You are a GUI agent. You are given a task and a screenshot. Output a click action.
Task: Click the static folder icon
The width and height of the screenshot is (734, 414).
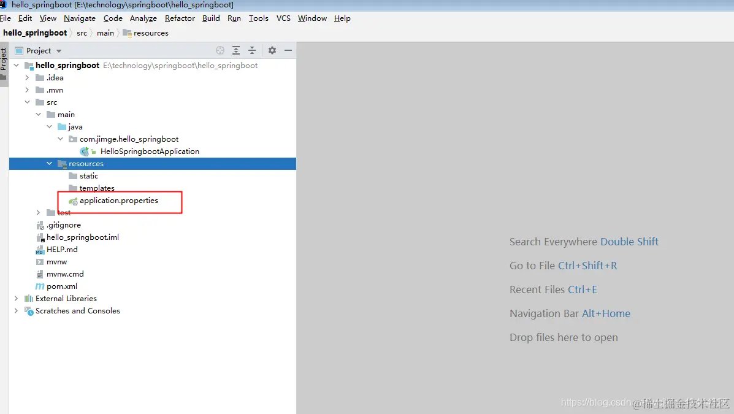tap(73, 175)
